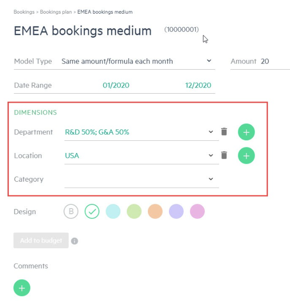Show info tooltip next to Add to budget
Viewport: 290px width, 306px height.
74,241
